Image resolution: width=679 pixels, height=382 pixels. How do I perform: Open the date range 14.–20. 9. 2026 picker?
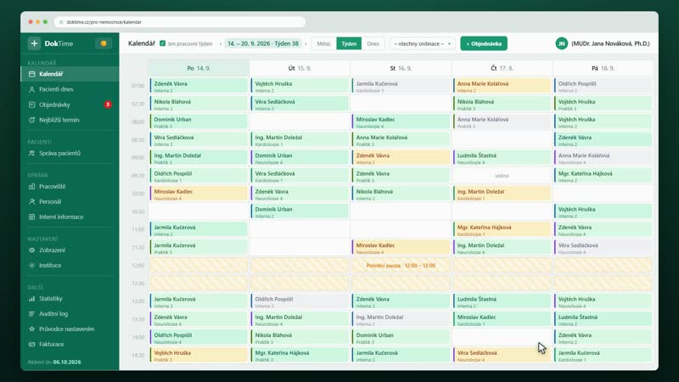[263, 44]
